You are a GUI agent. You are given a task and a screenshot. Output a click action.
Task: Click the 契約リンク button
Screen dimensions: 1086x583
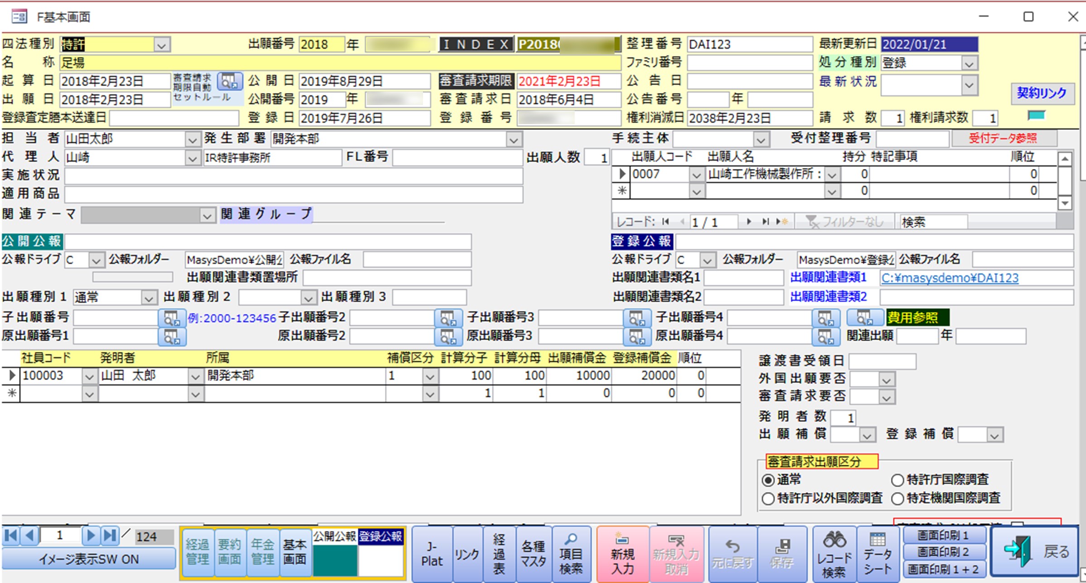click(x=1042, y=93)
